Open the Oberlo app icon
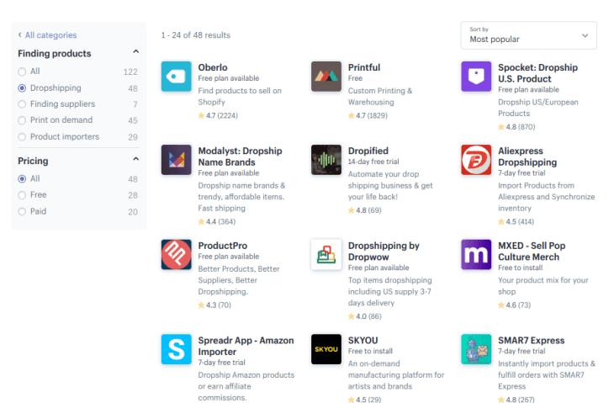614x403 pixels. click(x=177, y=77)
